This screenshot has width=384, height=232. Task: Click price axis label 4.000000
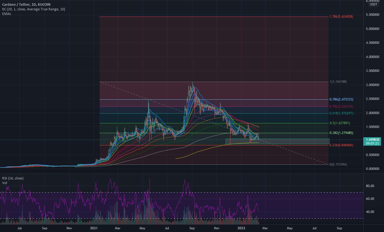click(373, 57)
